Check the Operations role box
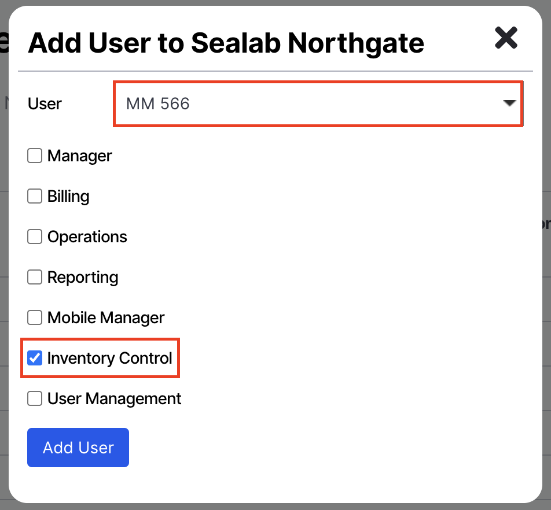551x510 pixels. [35, 236]
